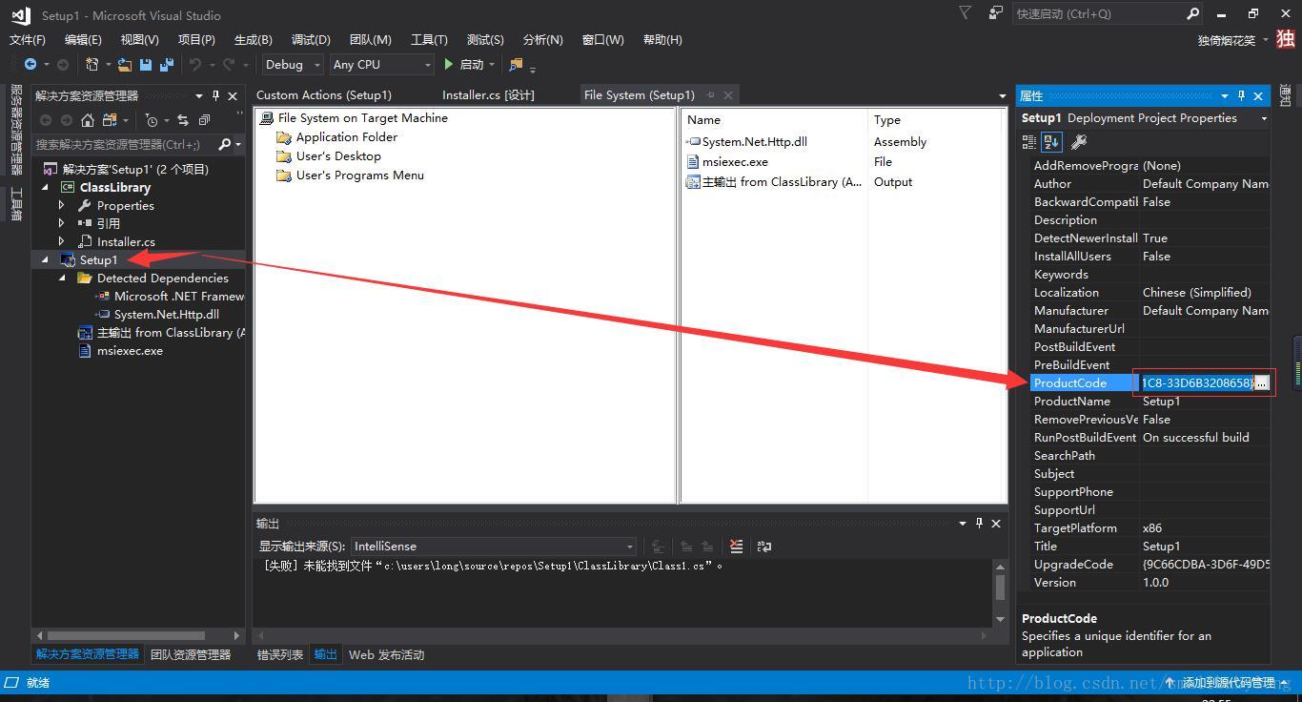Open the document tabs overflow dropdown
The width and height of the screenshot is (1302, 702).
[1002, 95]
